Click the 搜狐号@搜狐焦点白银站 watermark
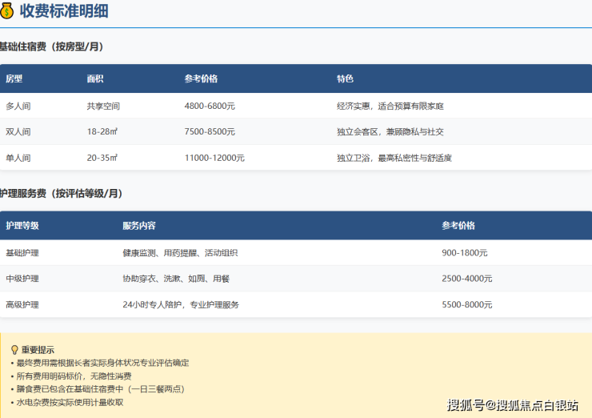592x418 pixels. click(512, 404)
